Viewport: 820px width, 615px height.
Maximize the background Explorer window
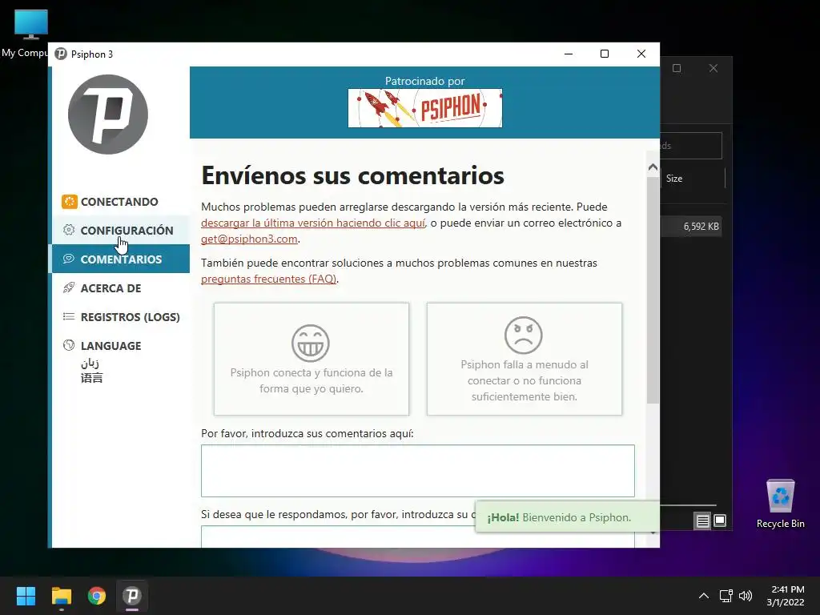(x=677, y=68)
